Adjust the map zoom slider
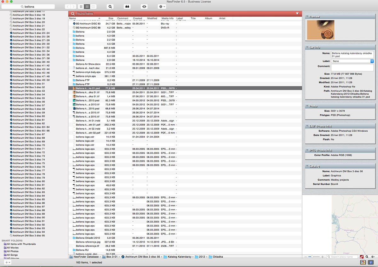The height and width of the screenshot is (267, 378). (314, 257)
